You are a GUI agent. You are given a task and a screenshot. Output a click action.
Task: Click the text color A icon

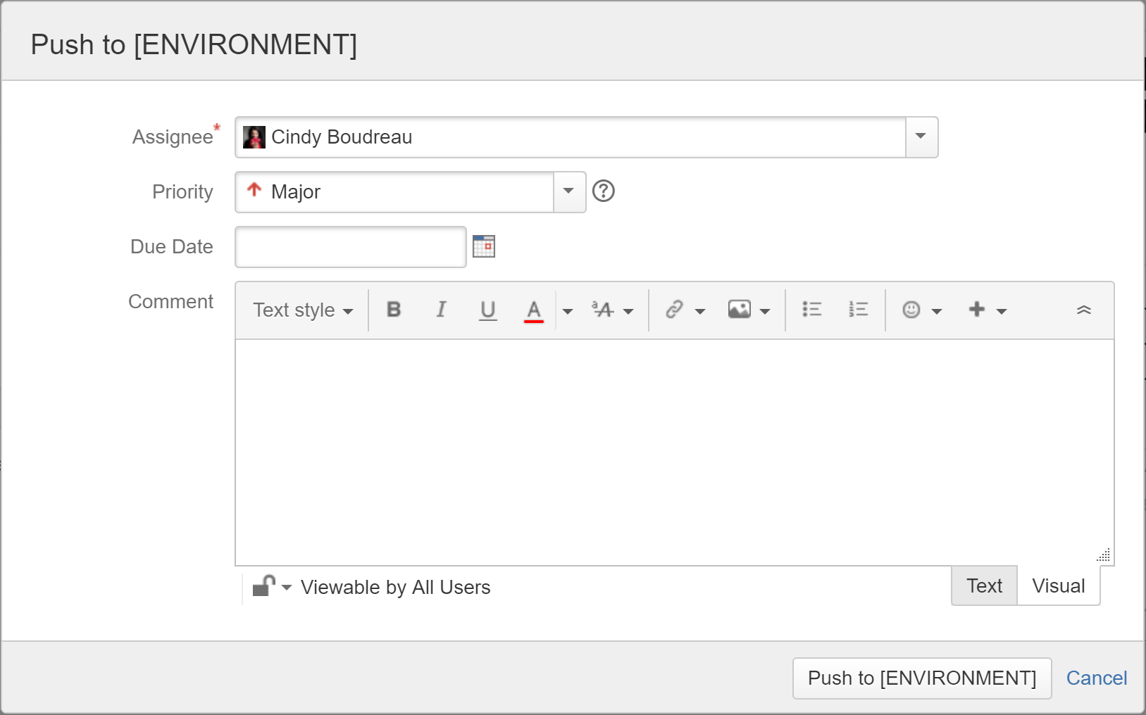coord(534,310)
